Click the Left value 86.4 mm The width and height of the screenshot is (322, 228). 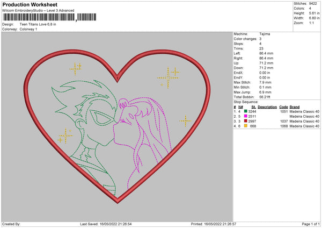[x=266, y=53]
